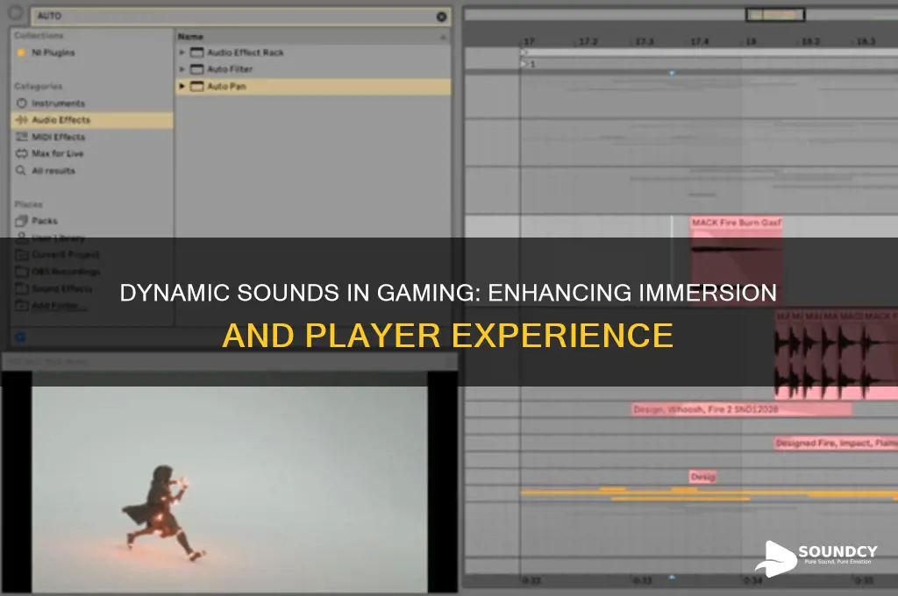
Task: Select Audio Effects category
Action: [x=92, y=120]
